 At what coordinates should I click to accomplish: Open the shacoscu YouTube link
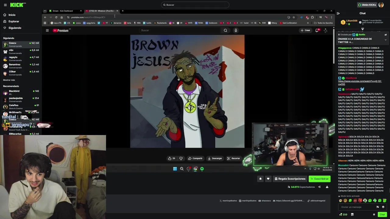coord(264,201)
